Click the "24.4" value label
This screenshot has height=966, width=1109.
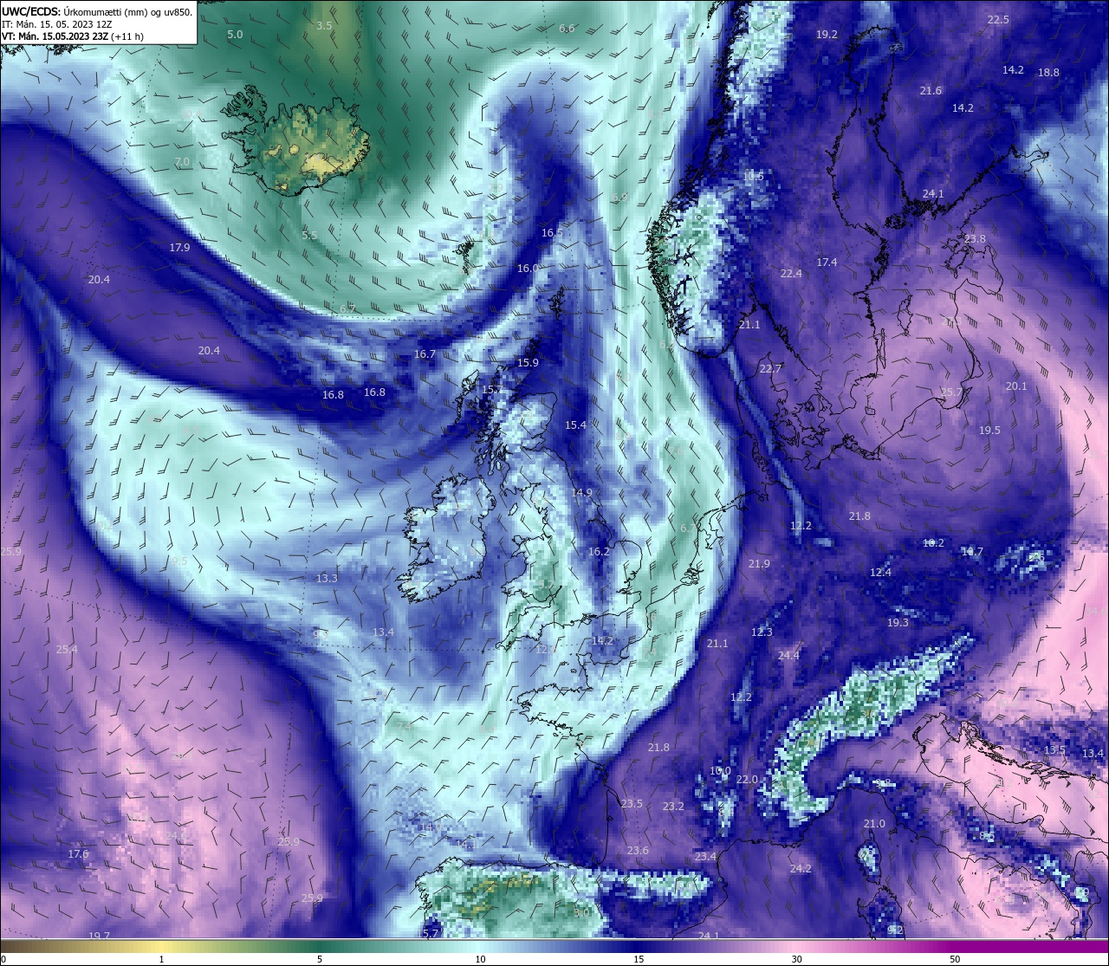coord(788,656)
